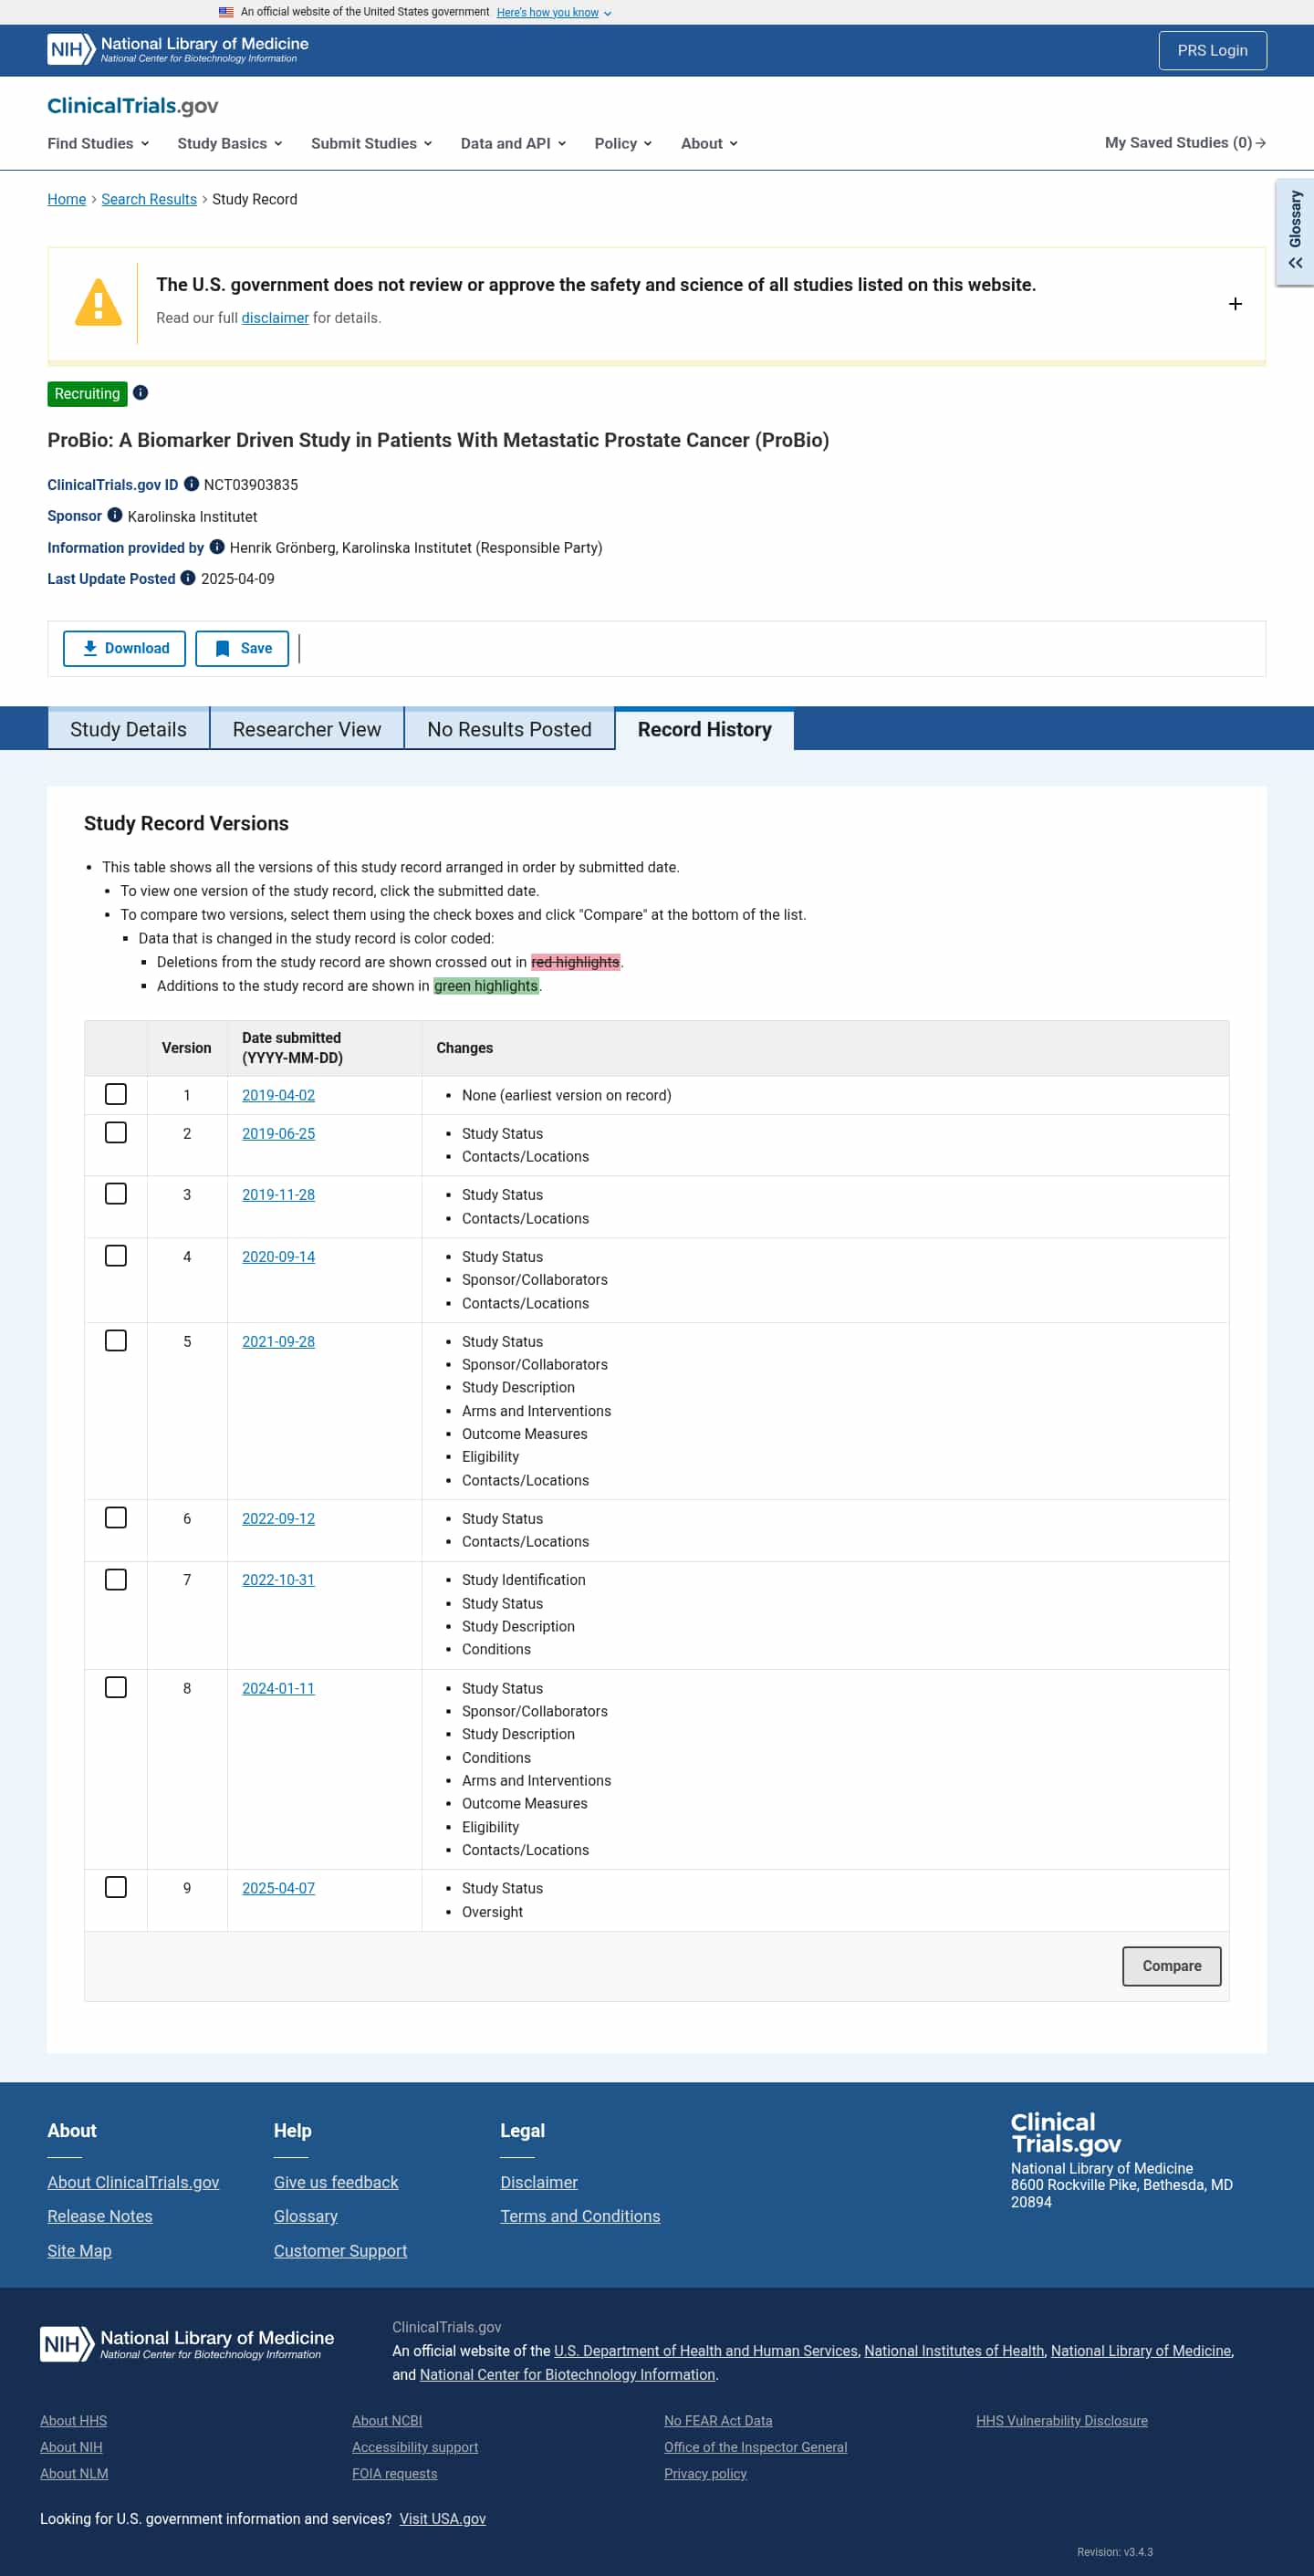Click the Compare button below the versions table
This screenshot has height=2576, width=1314.
(1171, 1966)
